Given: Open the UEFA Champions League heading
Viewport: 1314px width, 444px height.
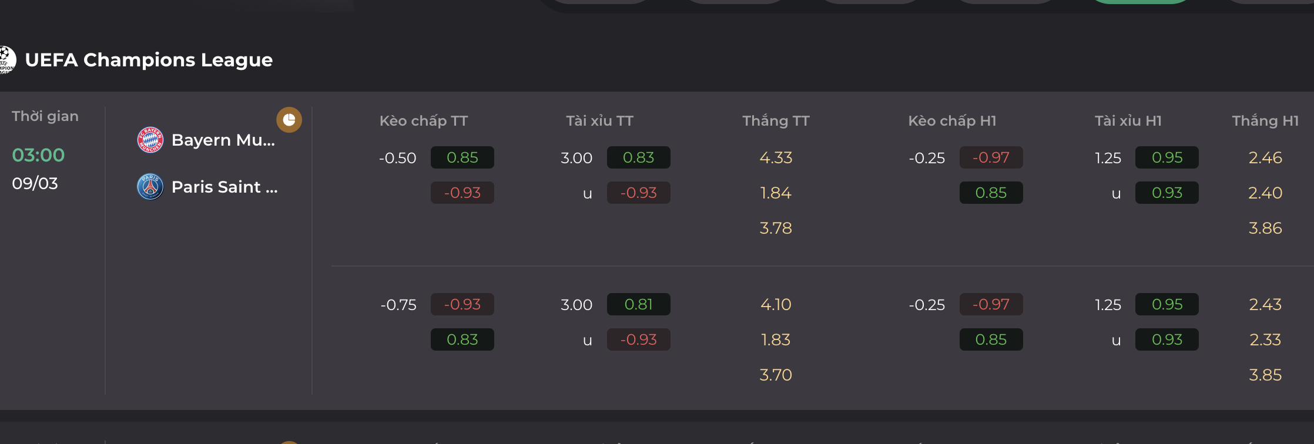Looking at the screenshot, I should [x=149, y=60].
